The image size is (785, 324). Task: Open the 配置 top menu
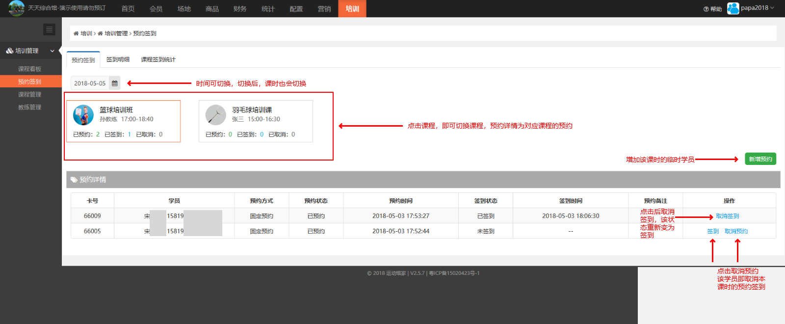click(296, 9)
